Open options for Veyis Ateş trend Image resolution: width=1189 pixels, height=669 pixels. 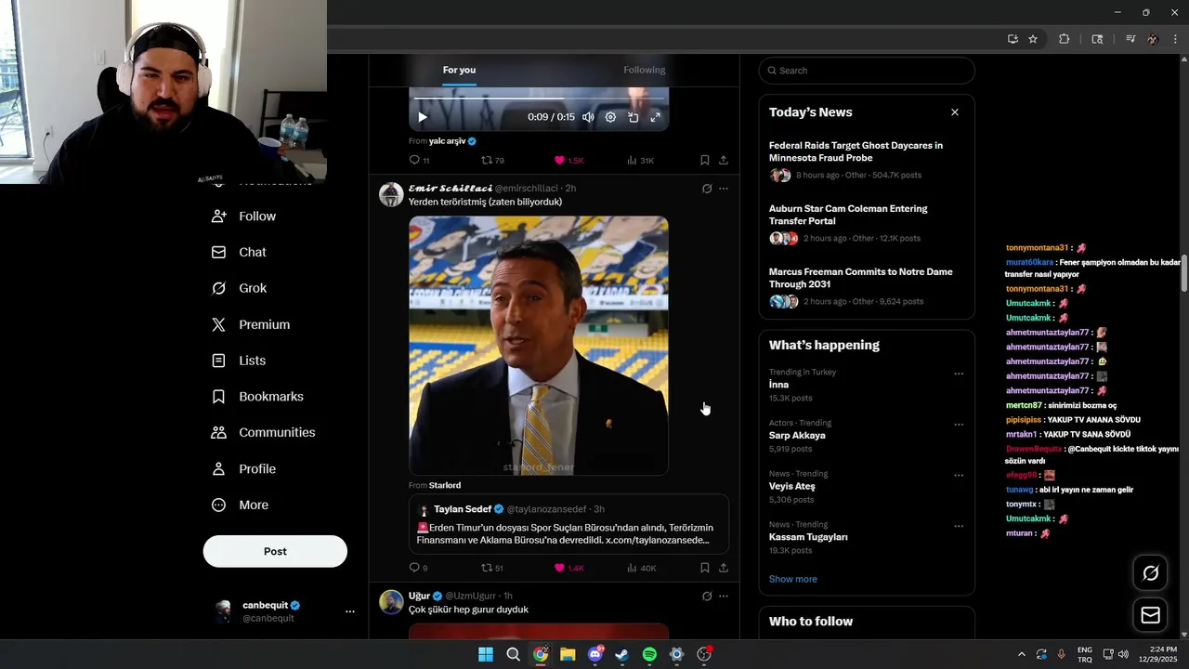click(959, 476)
